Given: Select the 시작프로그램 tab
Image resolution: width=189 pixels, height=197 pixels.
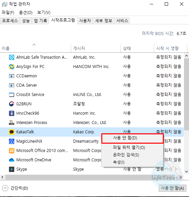Looking at the screenshot, I should 63,20.
